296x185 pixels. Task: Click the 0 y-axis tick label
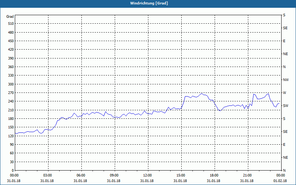pos(13,170)
